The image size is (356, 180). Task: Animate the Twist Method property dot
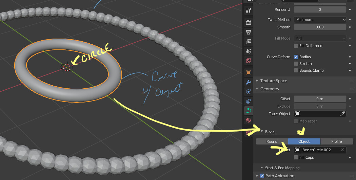click(350, 20)
